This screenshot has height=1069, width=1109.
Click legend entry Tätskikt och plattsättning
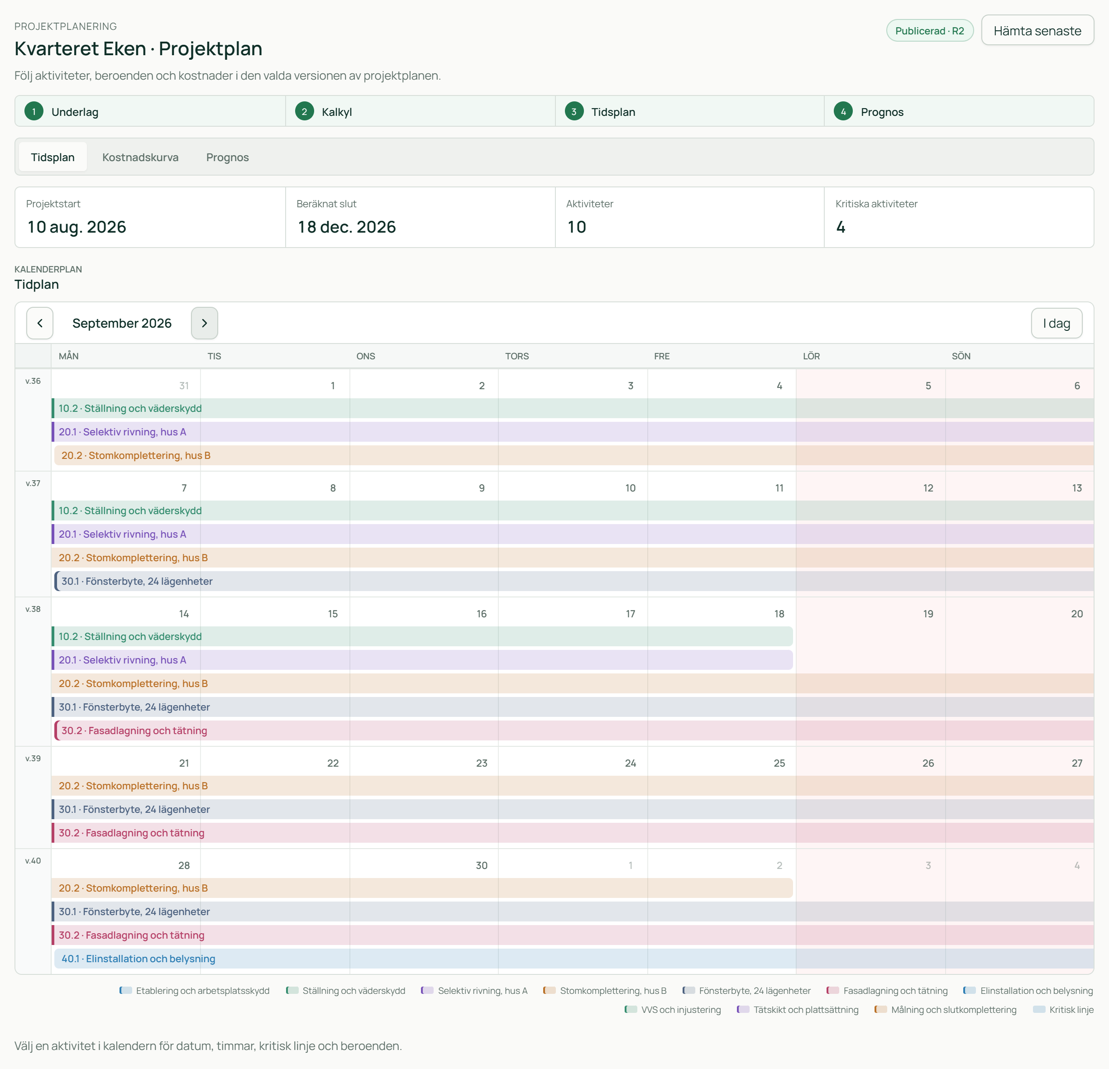[x=797, y=1010]
